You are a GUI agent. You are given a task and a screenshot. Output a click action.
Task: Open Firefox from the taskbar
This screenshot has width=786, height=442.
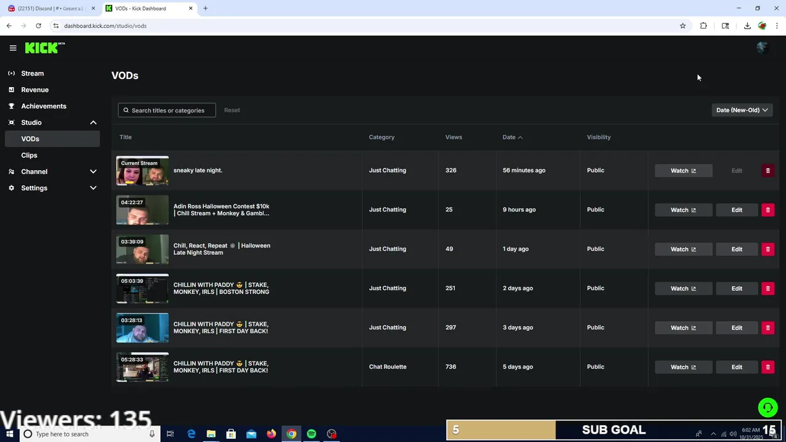(271, 434)
